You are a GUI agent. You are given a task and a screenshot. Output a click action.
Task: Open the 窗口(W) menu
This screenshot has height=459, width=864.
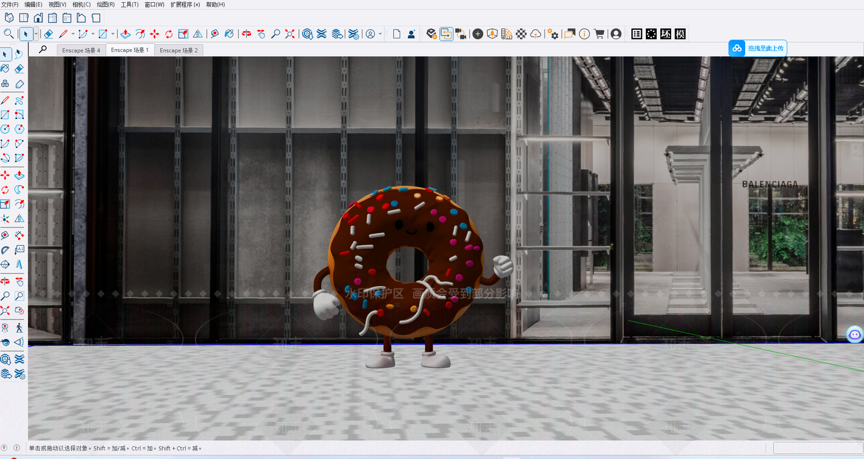pos(154,4)
